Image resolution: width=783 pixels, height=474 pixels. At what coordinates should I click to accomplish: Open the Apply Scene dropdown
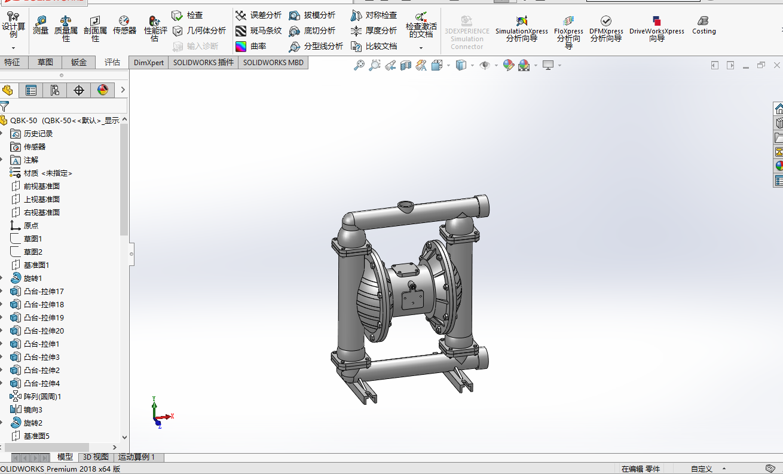point(536,66)
